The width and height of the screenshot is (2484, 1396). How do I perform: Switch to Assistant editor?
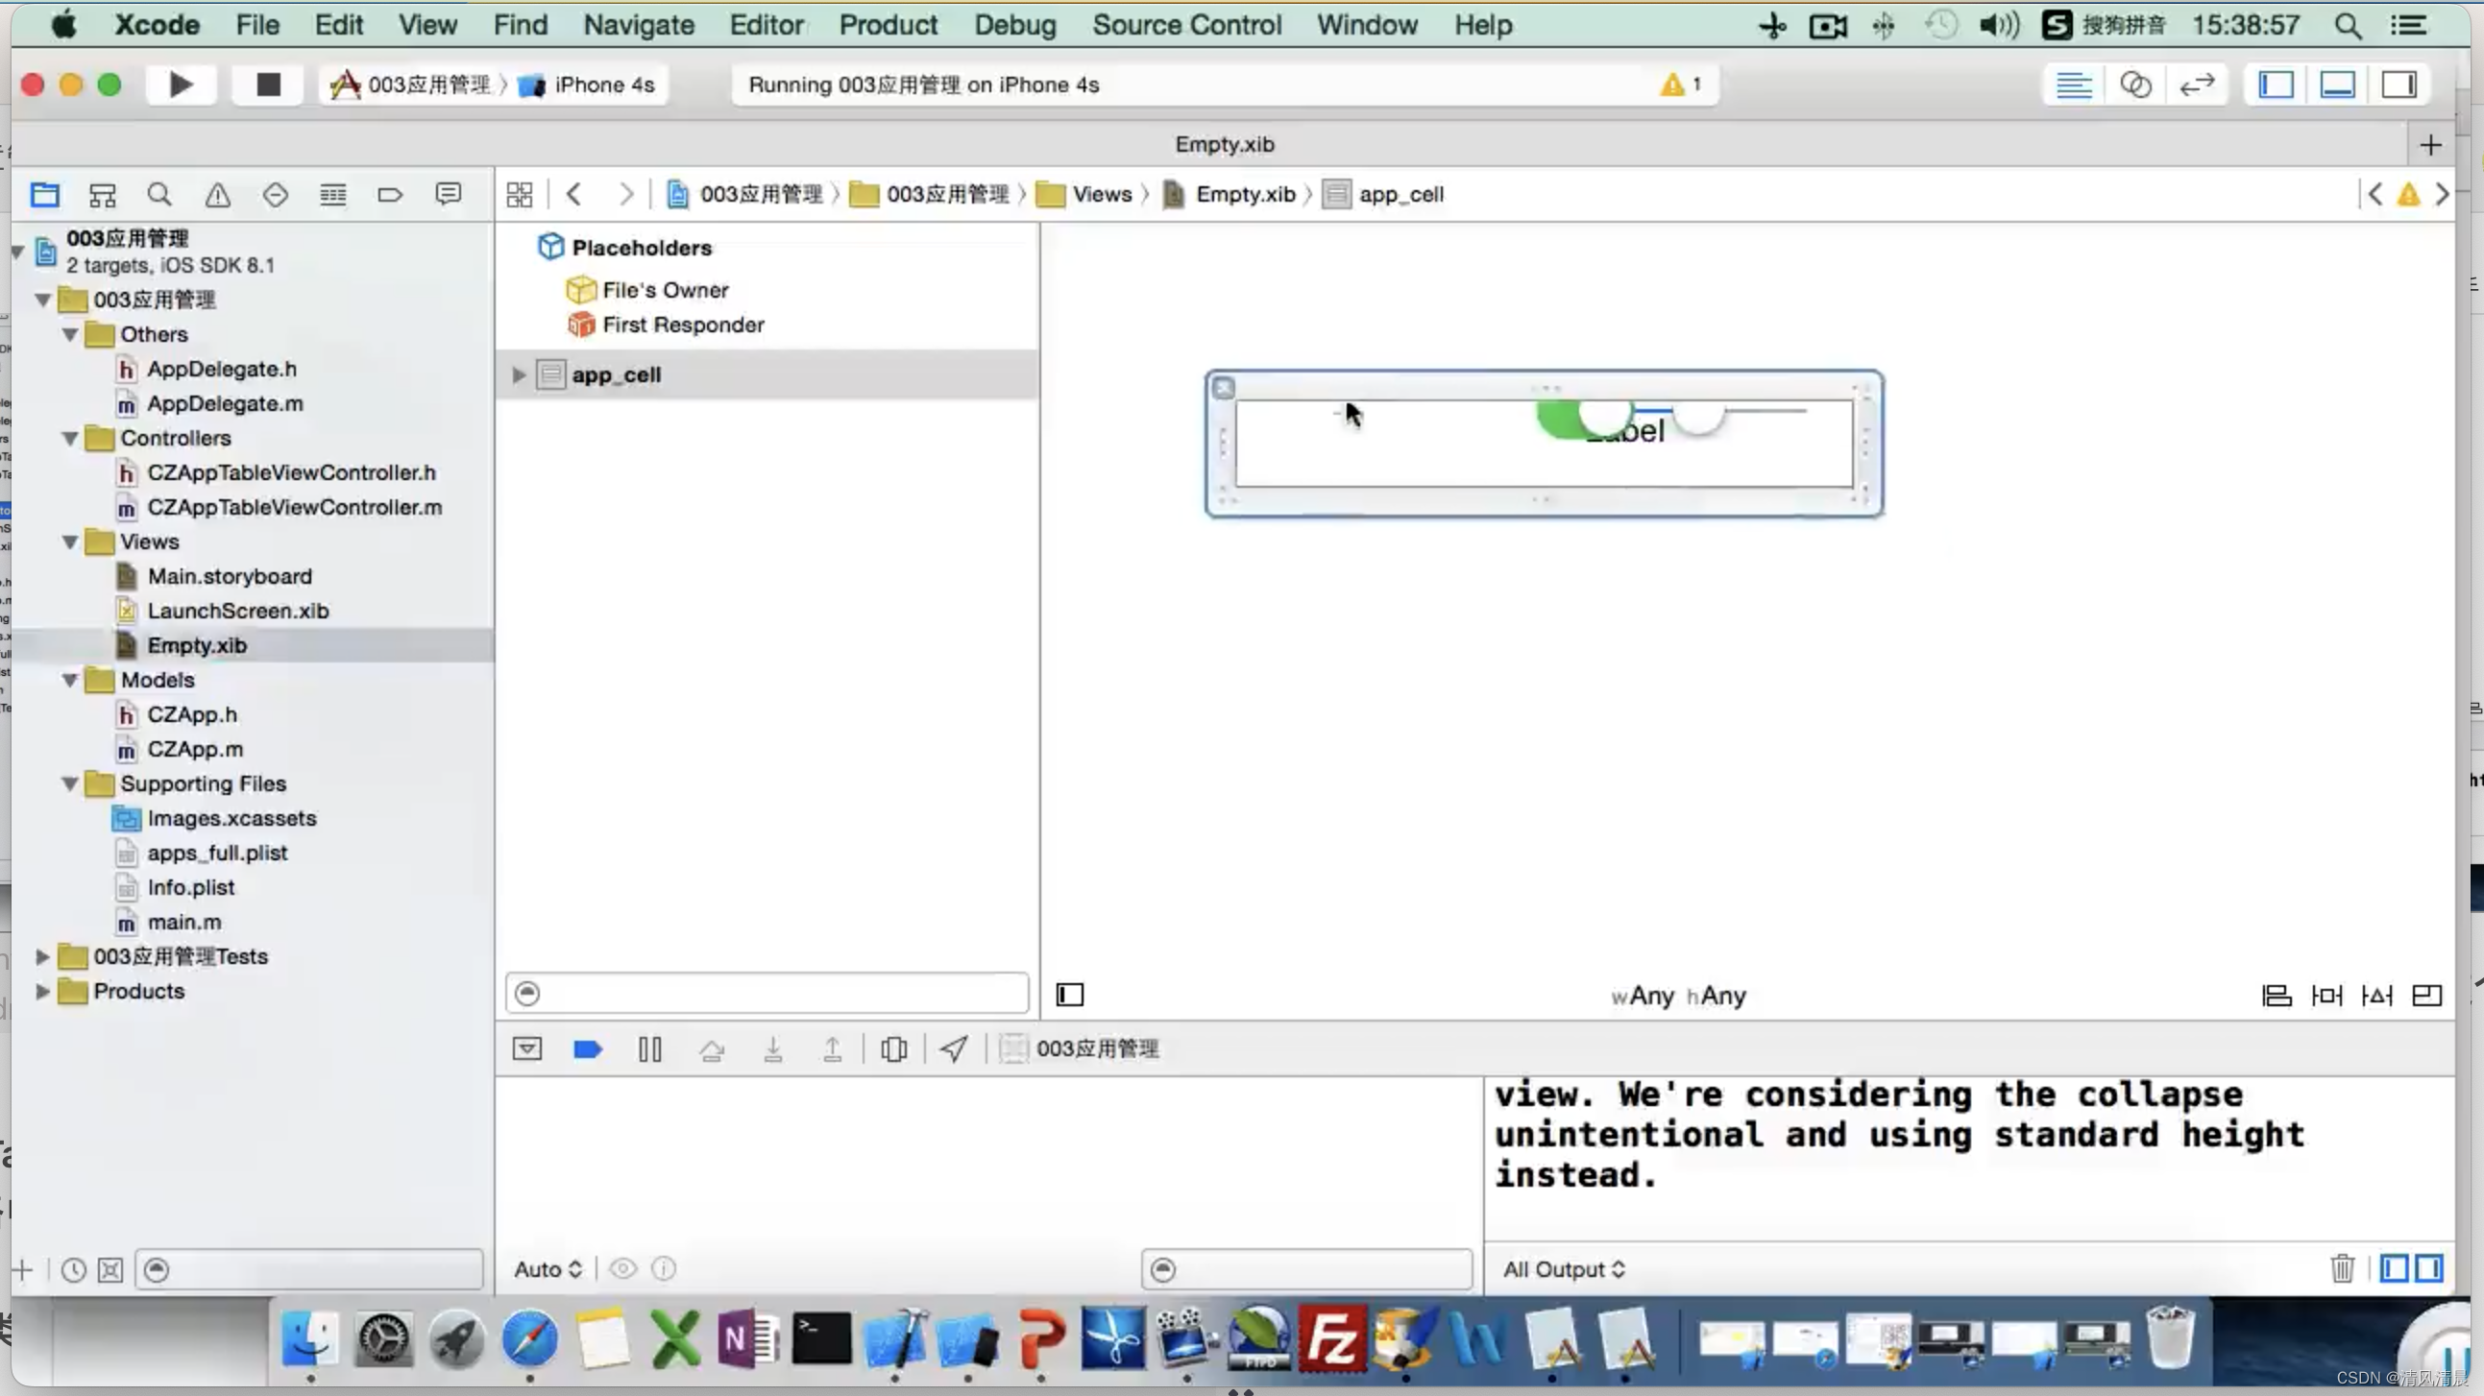(2135, 84)
